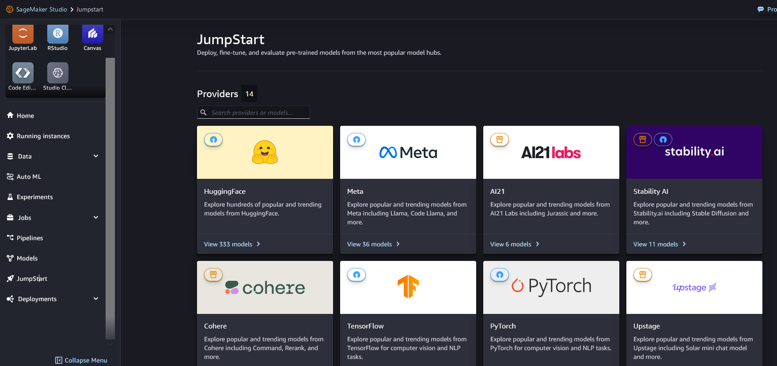777x366 pixels.
Task: Launch the RStudio app icon
Action: [x=58, y=34]
